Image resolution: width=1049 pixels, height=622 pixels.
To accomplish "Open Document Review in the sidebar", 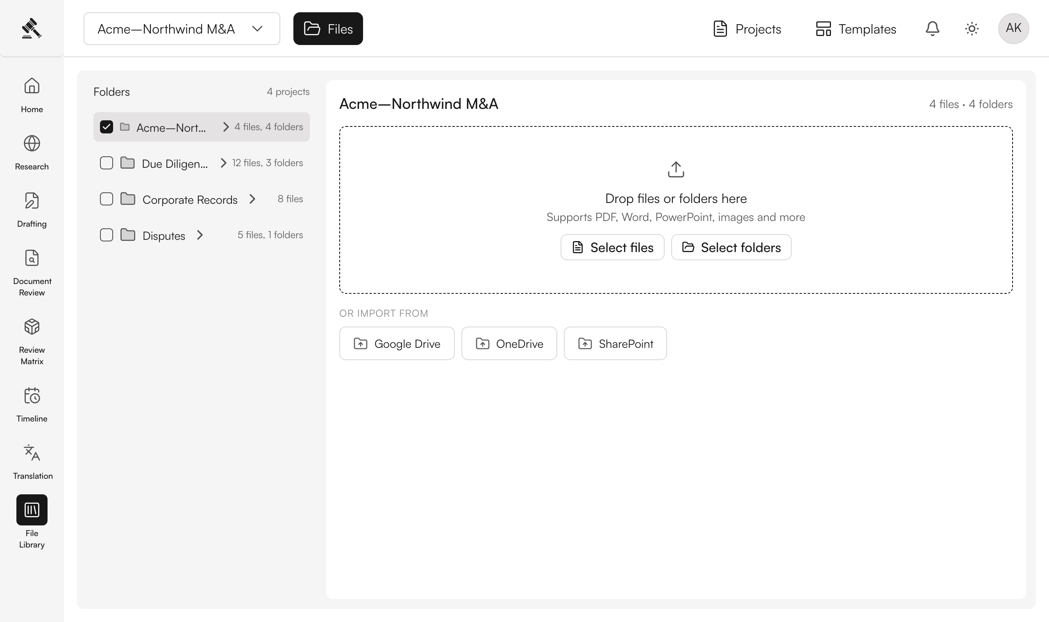I will [32, 273].
